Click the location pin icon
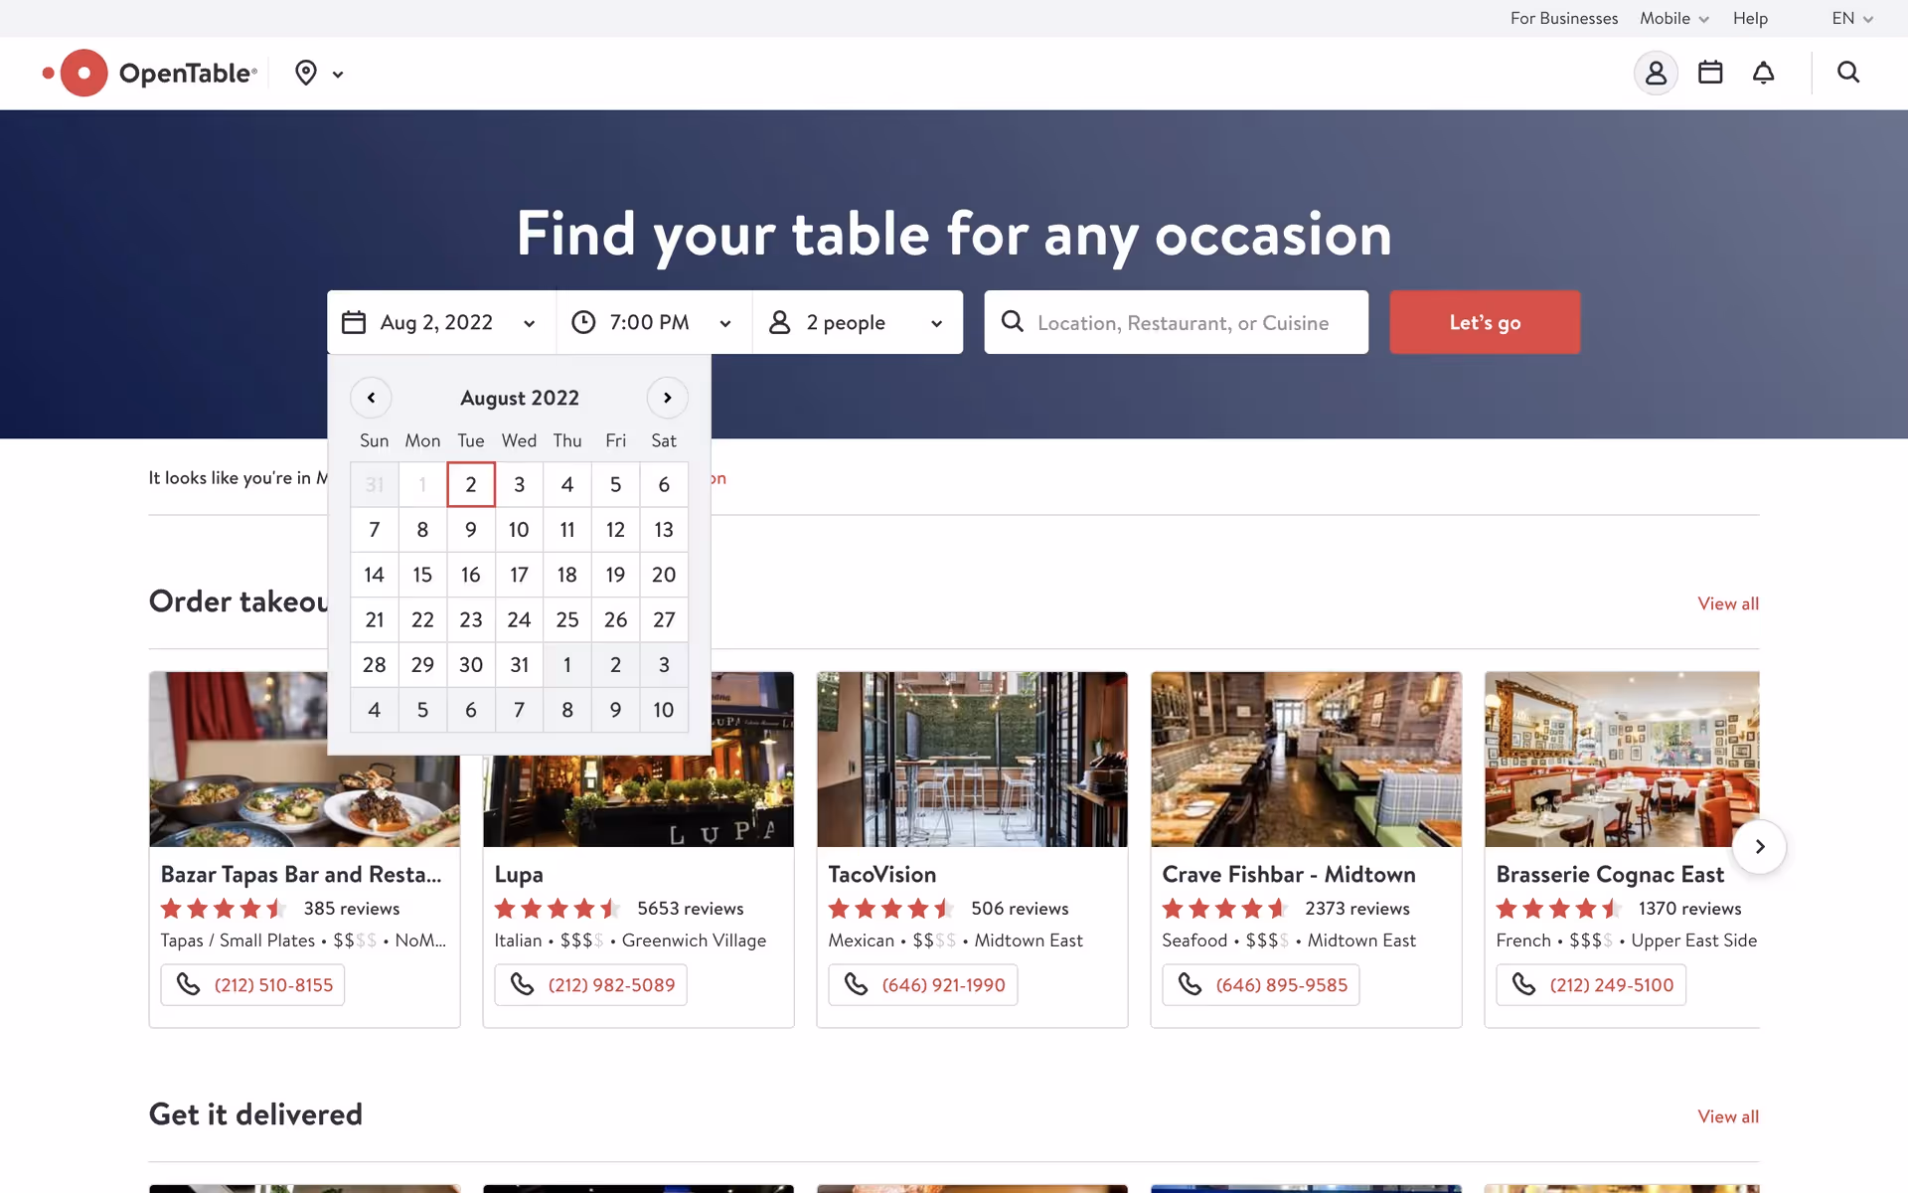The width and height of the screenshot is (1908, 1193). 306,73
